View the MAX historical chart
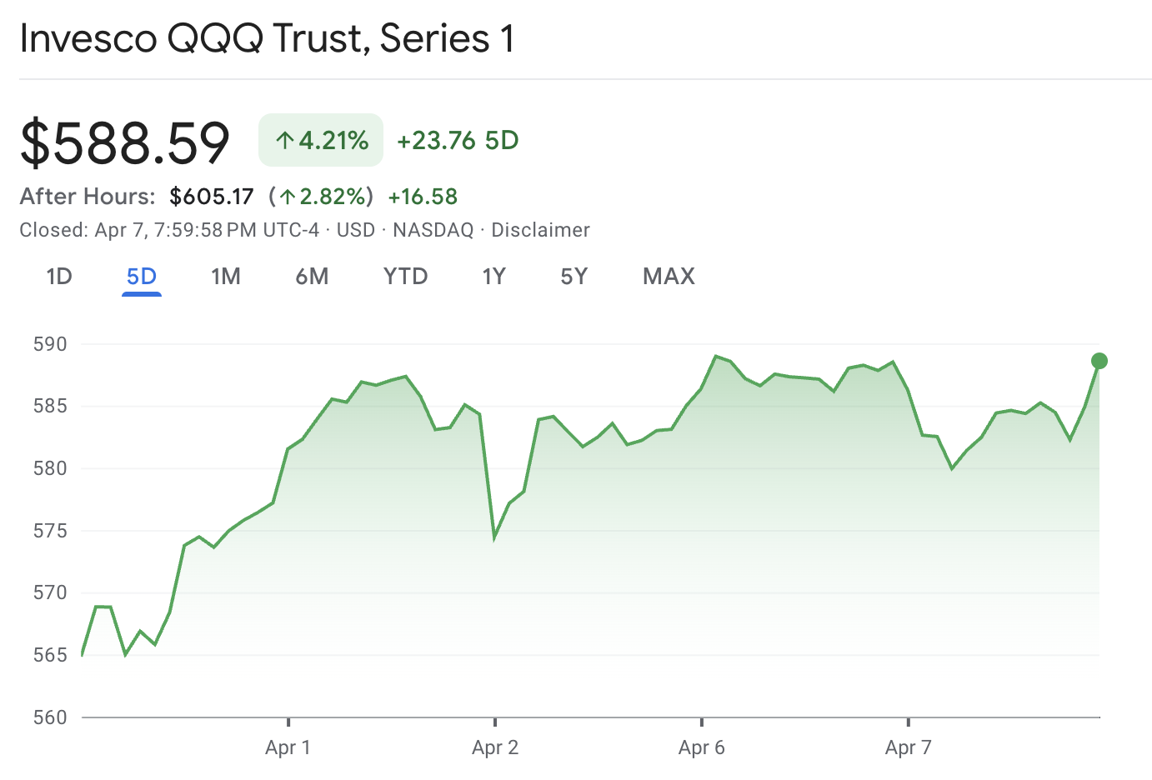The height and width of the screenshot is (780, 1152). click(668, 276)
